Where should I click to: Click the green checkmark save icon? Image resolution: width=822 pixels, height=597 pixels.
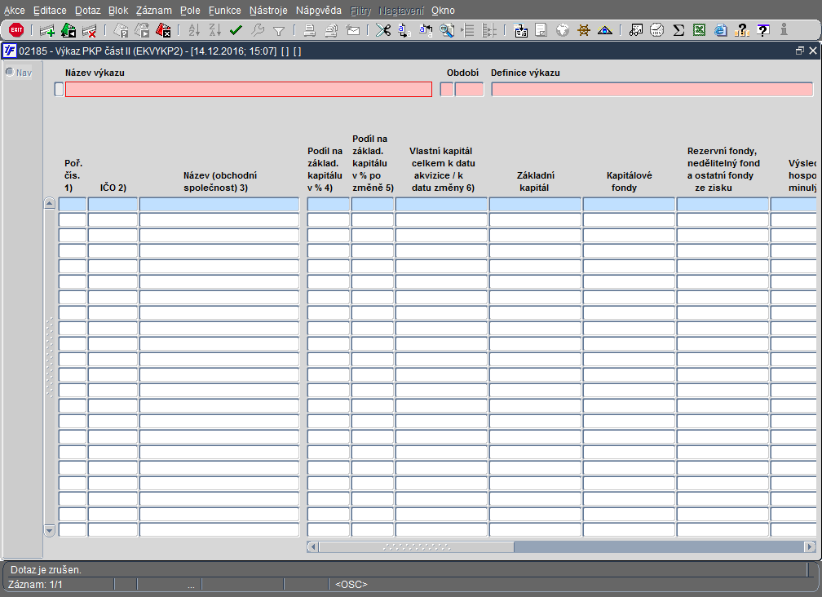point(236,30)
